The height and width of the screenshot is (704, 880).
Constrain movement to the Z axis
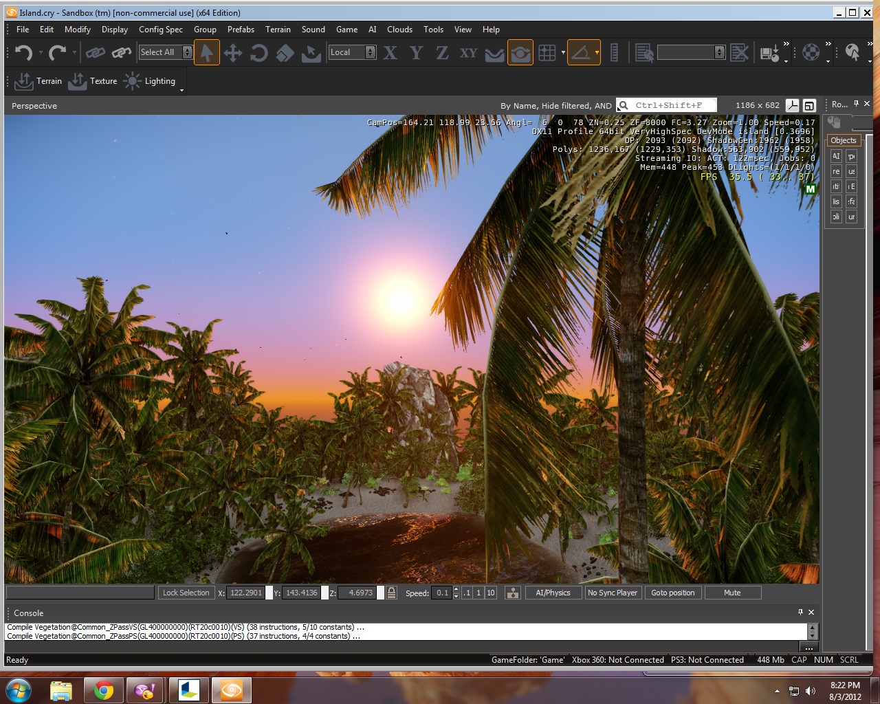click(x=443, y=52)
